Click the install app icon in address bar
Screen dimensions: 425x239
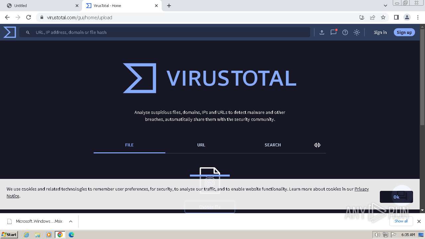[x=362, y=17]
